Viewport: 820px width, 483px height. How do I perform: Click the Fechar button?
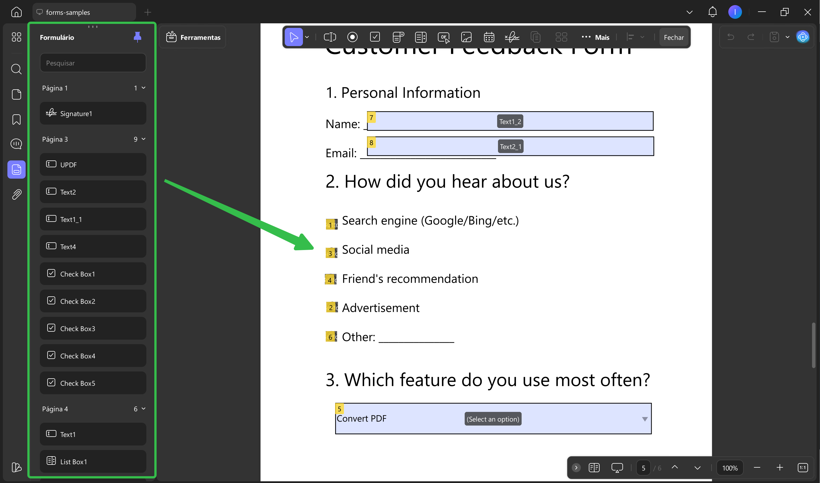pyautogui.click(x=673, y=37)
